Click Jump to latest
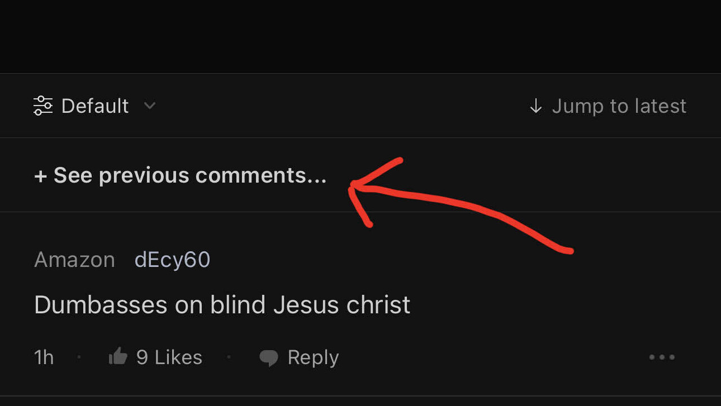Viewport: 721px width, 406px height. pos(619,106)
